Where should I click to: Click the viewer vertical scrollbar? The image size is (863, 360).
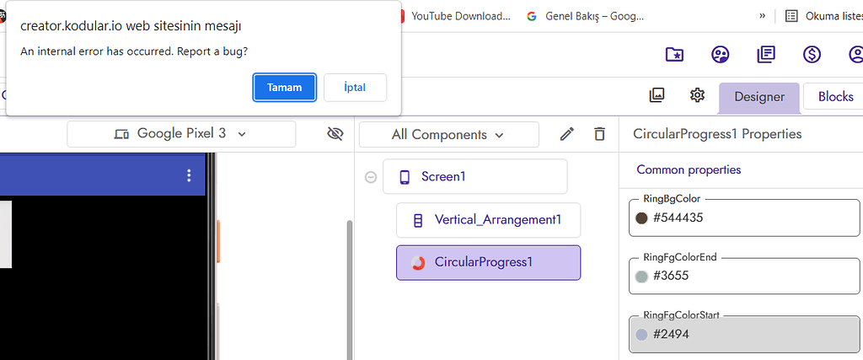pyautogui.click(x=349, y=289)
